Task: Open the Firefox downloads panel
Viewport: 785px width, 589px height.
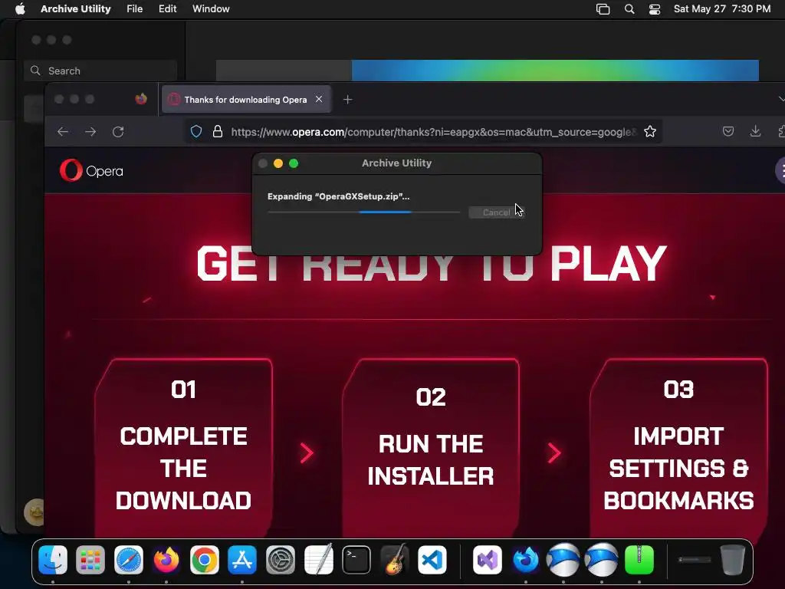Action: point(755,131)
